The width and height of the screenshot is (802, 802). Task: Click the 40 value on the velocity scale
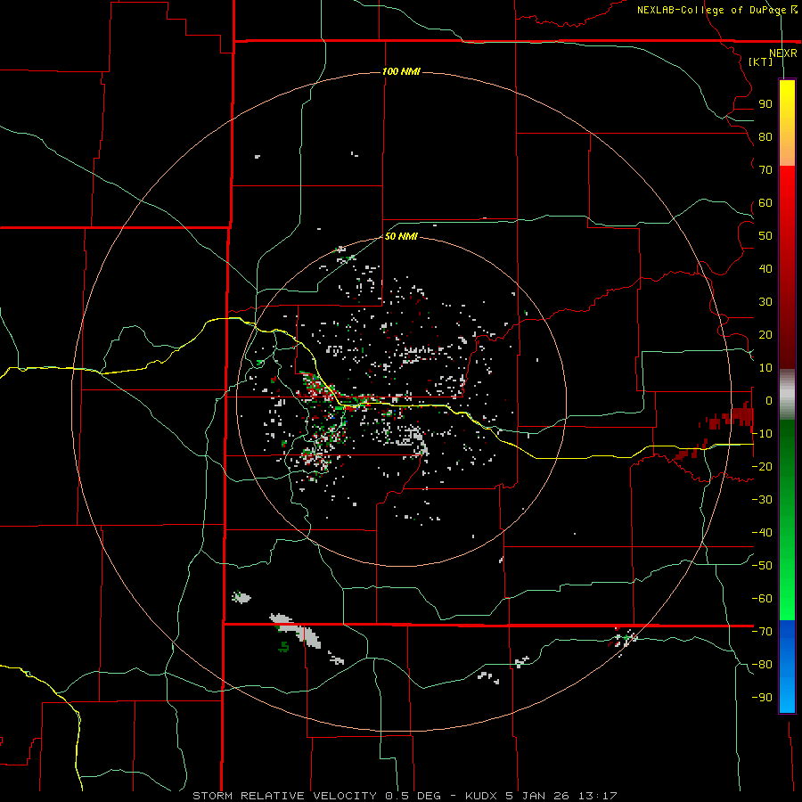[765, 269]
